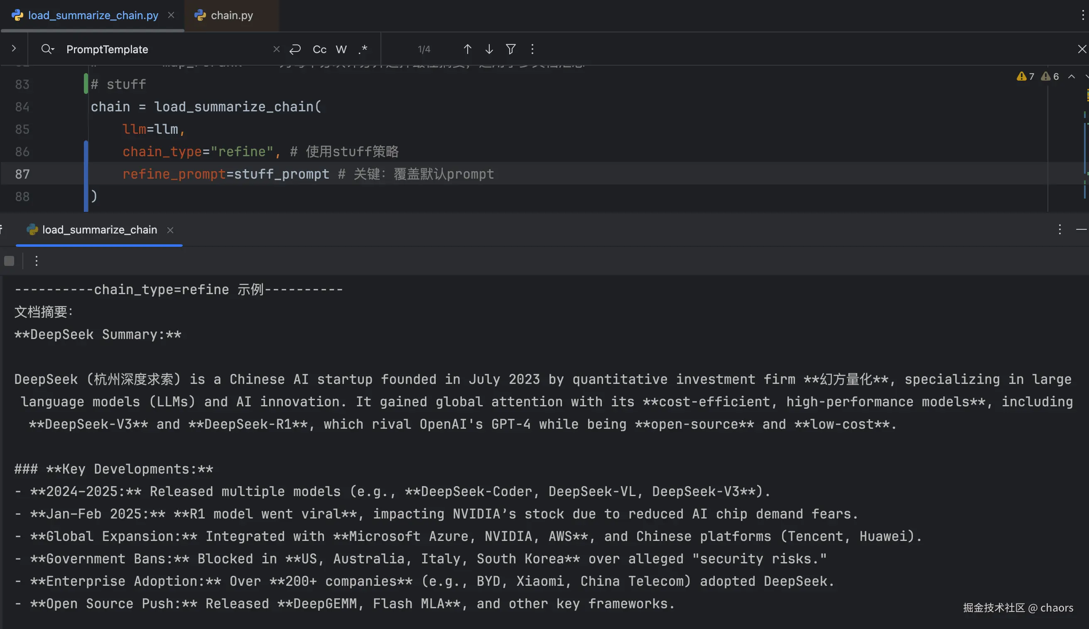1089x629 pixels.
Task: Click line number 87 in the gutter
Action: click(22, 174)
